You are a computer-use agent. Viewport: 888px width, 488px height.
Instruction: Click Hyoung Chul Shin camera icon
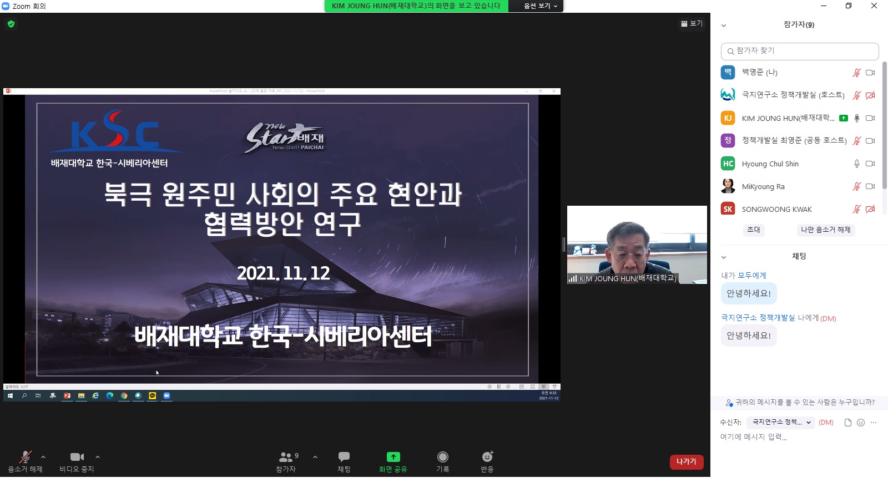[x=870, y=164]
